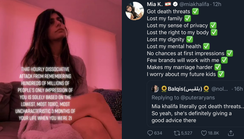Screen dimensions: 244x139
Task: Open the share upload icon
Action: 231,133
